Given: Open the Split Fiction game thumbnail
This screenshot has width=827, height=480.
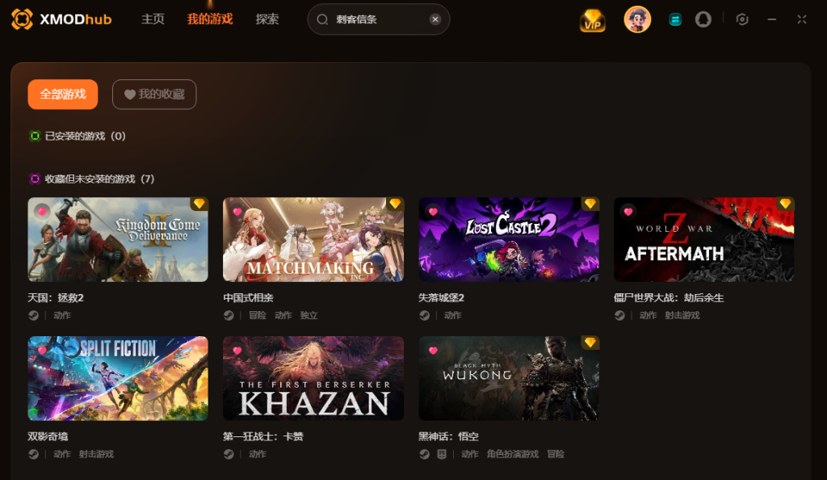Looking at the screenshot, I should pos(118,378).
